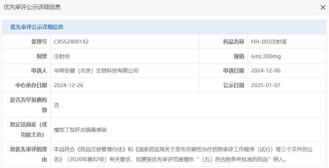Click the 规格 field label
Viewport: 329px width, 168px height.
pyautogui.click(x=239, y=56)
